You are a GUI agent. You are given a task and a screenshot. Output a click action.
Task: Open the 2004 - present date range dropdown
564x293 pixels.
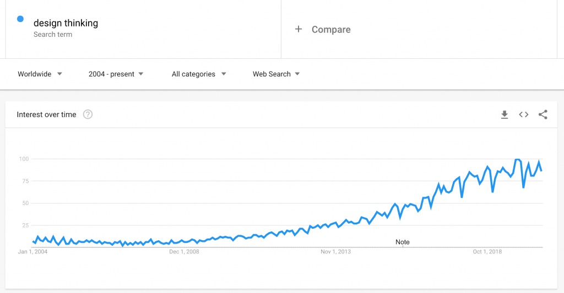tap(116, 74)
